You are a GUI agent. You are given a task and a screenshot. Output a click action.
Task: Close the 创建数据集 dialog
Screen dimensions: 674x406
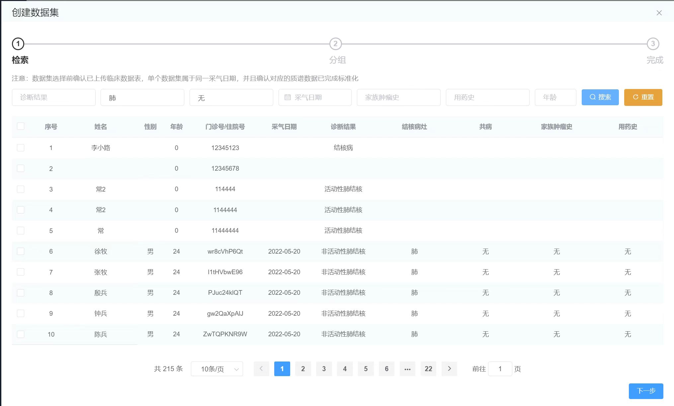pos(659,13)
